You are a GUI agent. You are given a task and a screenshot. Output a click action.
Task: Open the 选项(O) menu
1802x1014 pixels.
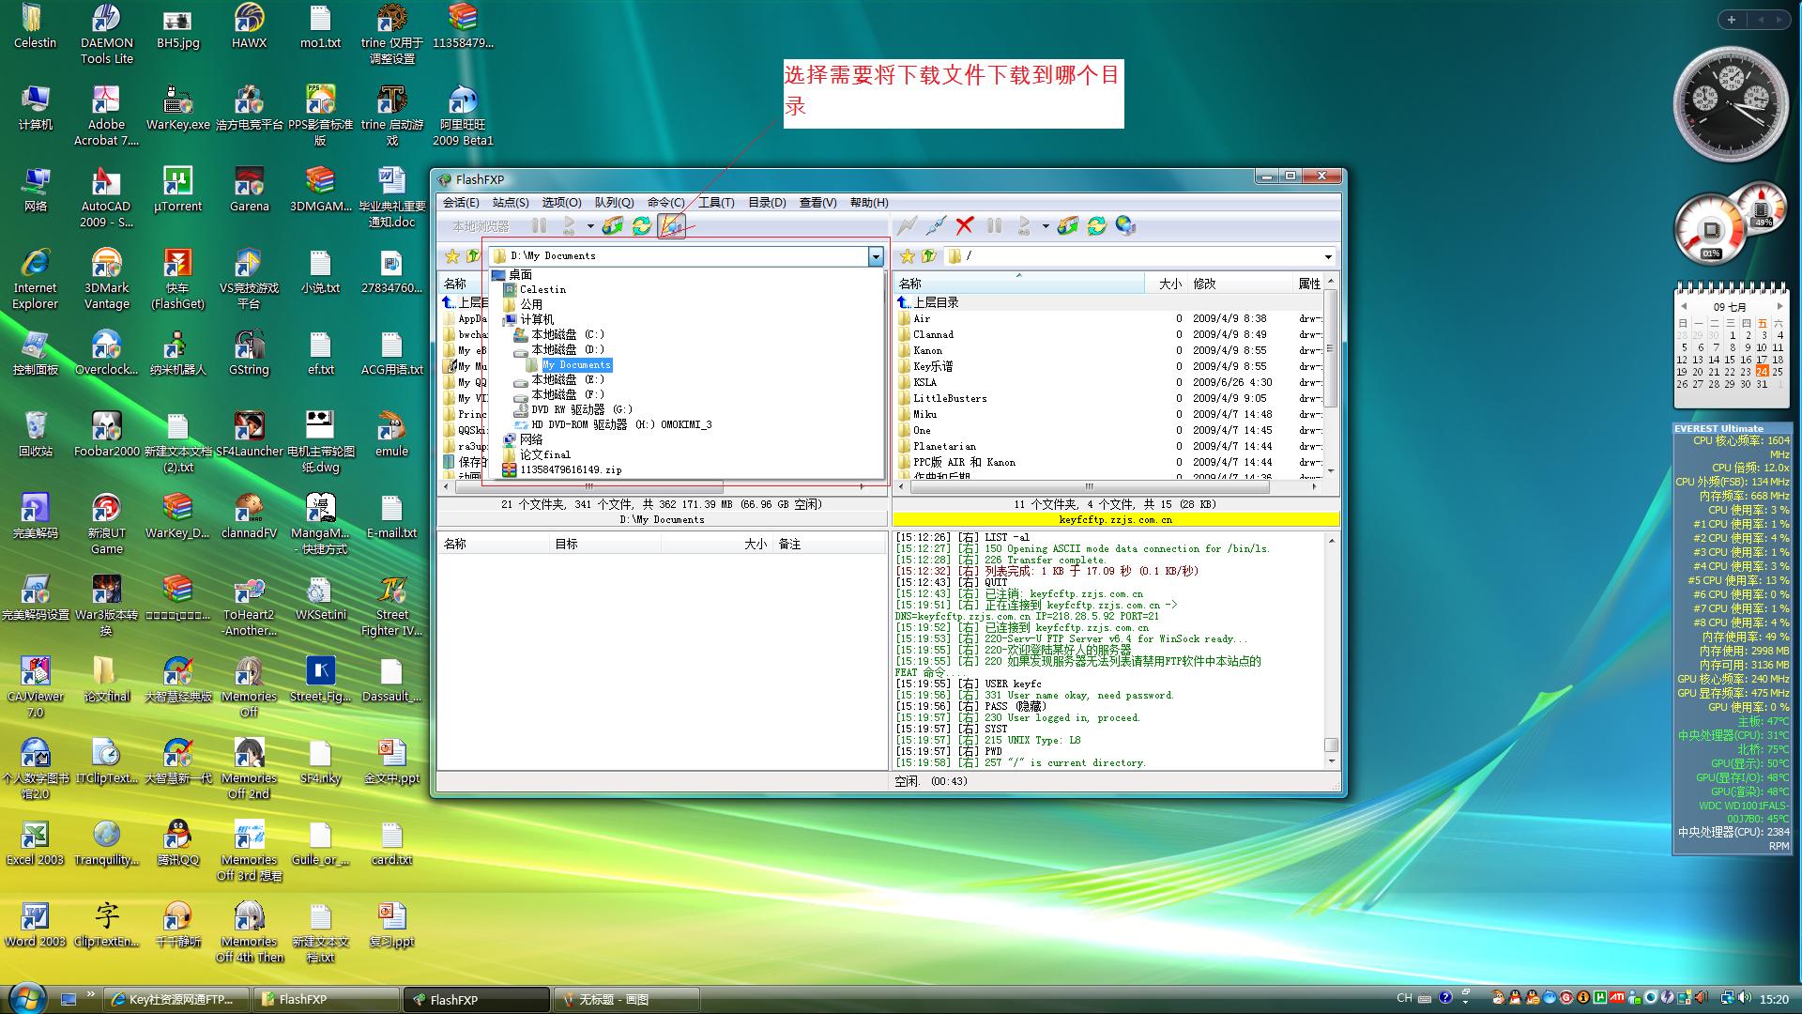tap(561, 203)
